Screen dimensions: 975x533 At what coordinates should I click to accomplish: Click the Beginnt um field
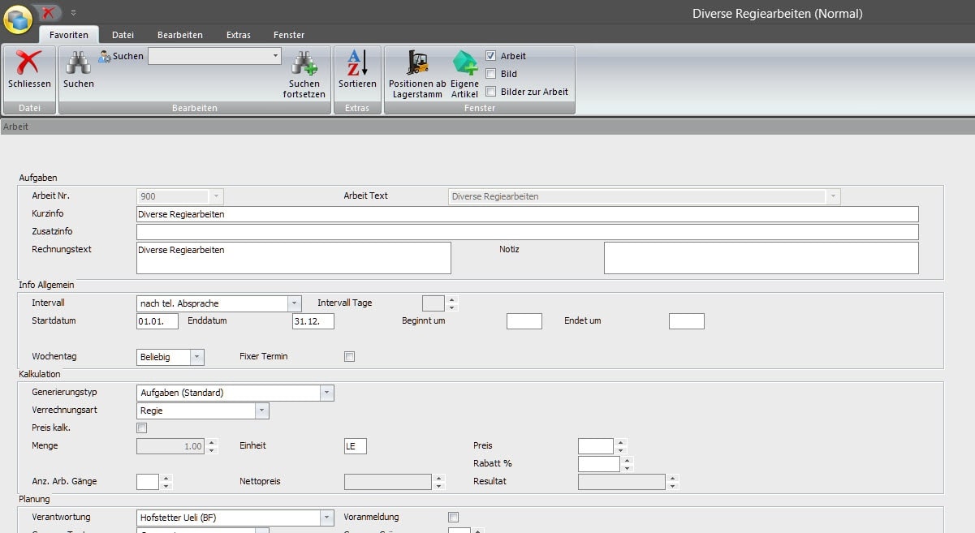pos(524,321)
